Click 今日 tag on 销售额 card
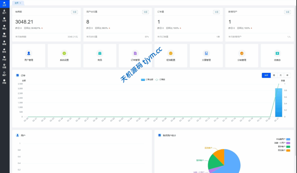 pos(75,12)
